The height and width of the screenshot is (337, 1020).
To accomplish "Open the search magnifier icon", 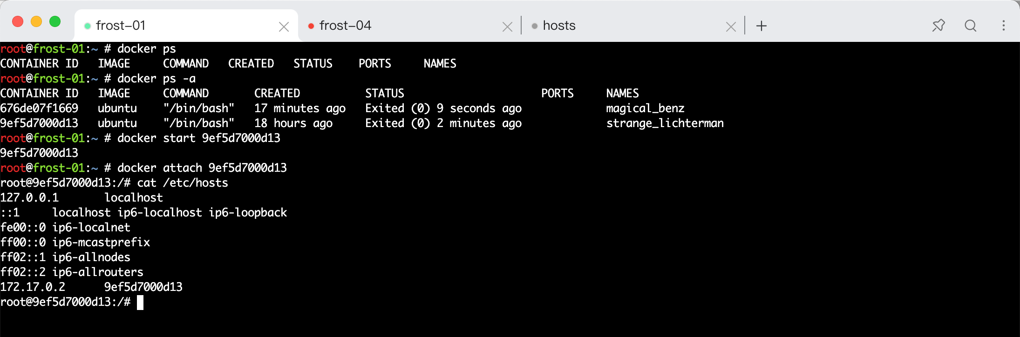I will [971, 26].
